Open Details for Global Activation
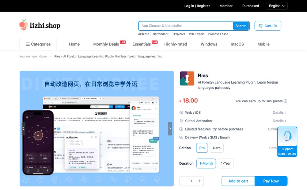 click(x=280, y=121)
